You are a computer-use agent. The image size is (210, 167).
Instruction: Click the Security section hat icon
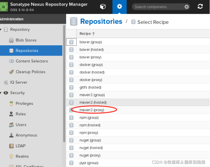point(6,93)
